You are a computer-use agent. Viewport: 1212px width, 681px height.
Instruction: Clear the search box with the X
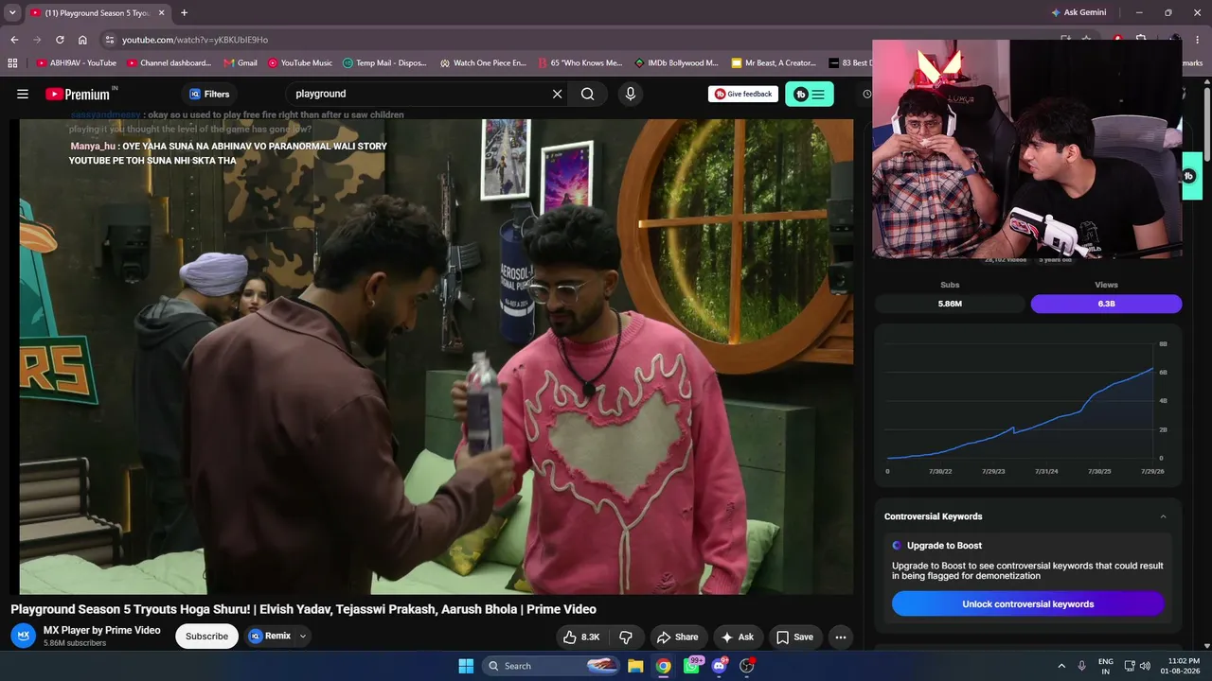557,94
